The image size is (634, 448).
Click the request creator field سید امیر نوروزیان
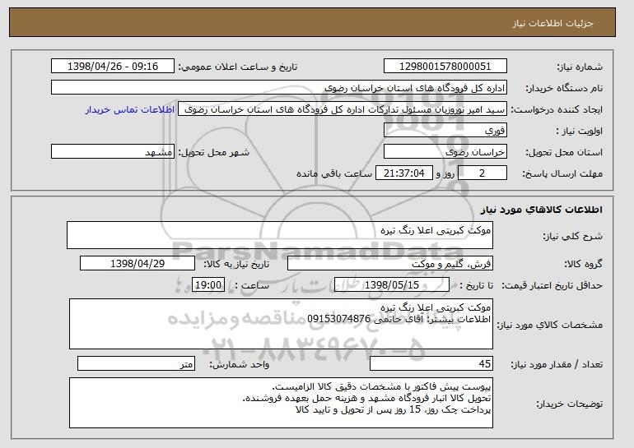tap(343, 109)
